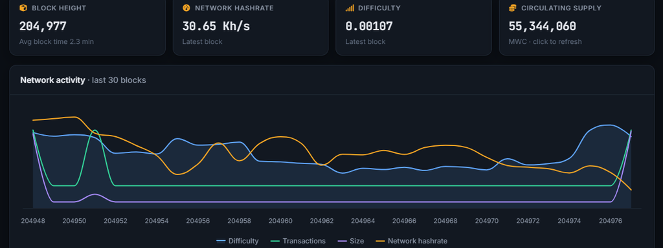Click the Difficulty bars icon

pos(350,8)
